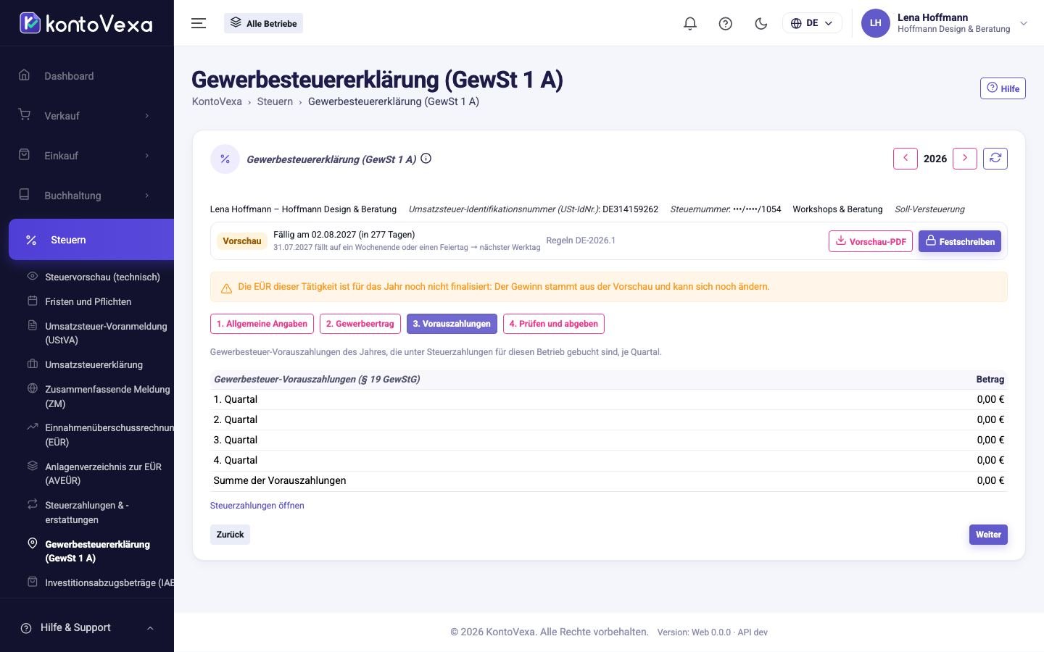Select the Steuern sidebar section

coord(91,240)
